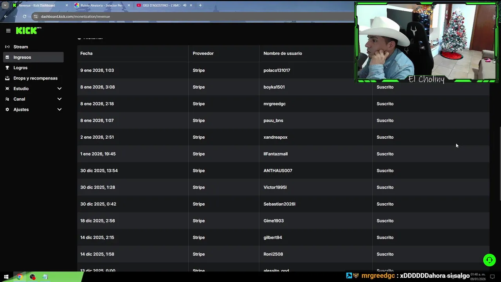Click the Stream icon in sidebar
Screen dimensions: 501x282
coord(7,47)
